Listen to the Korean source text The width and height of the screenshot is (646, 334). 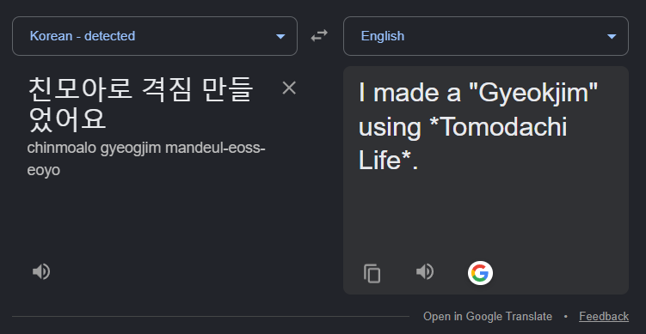point(41,272)
